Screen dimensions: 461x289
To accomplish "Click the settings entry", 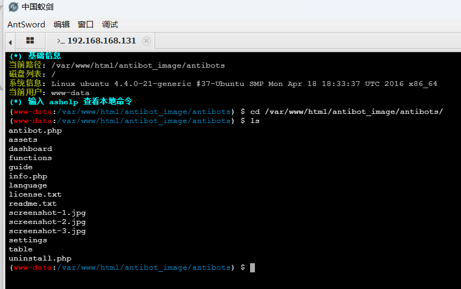I will pyautogui.click(x=28, y=240).
